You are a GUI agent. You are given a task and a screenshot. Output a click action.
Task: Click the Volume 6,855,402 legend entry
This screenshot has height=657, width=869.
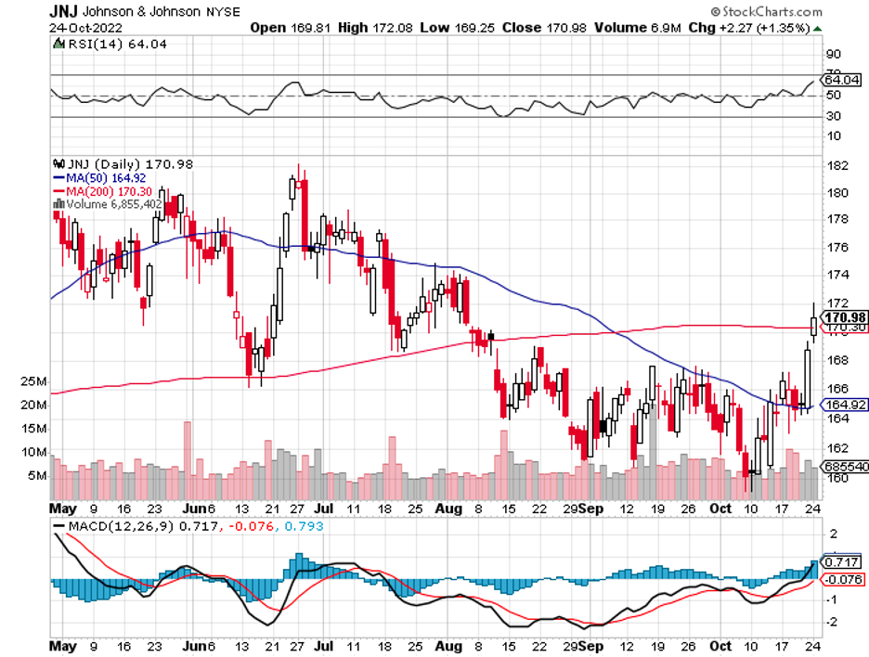click(x=114, y=204)
